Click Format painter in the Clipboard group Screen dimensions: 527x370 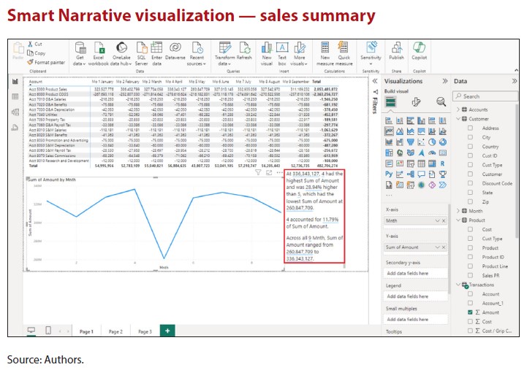(x=48, y=63)
